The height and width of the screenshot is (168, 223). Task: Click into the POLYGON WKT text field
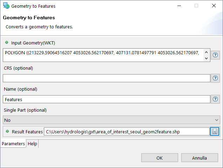[x=103, y=55]
